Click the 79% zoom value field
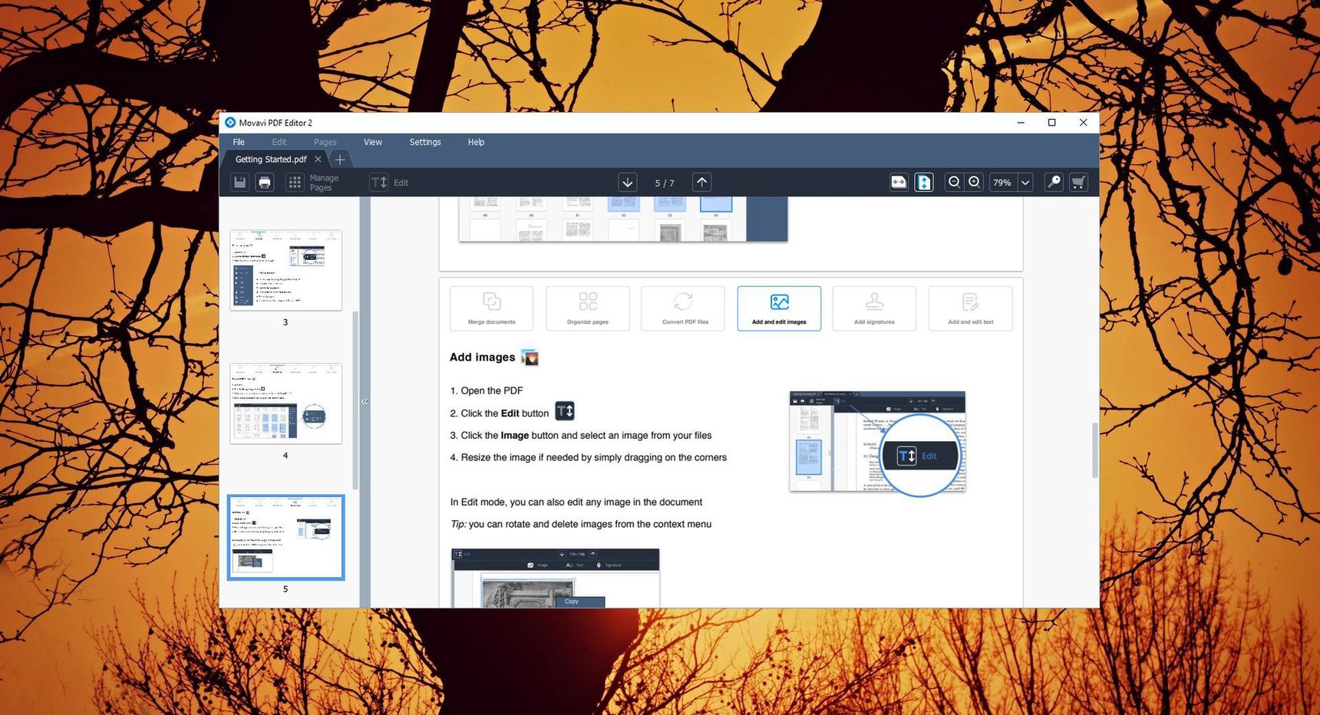This screenshot has height=715, width=1320. 1002,183
